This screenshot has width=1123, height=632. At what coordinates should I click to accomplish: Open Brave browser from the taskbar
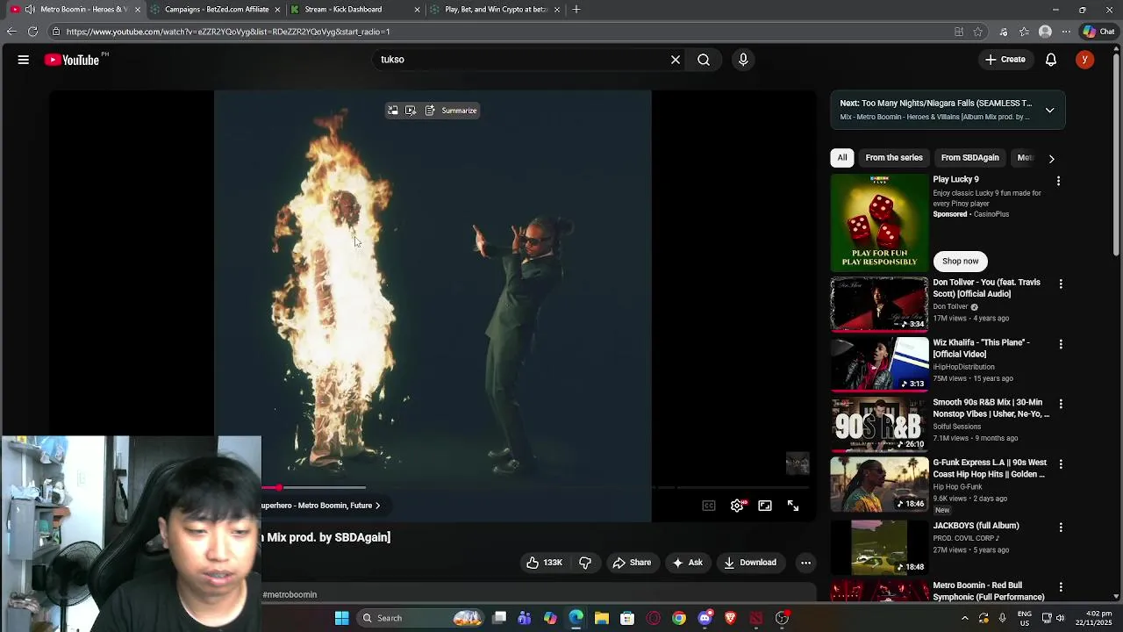(730, 618)
